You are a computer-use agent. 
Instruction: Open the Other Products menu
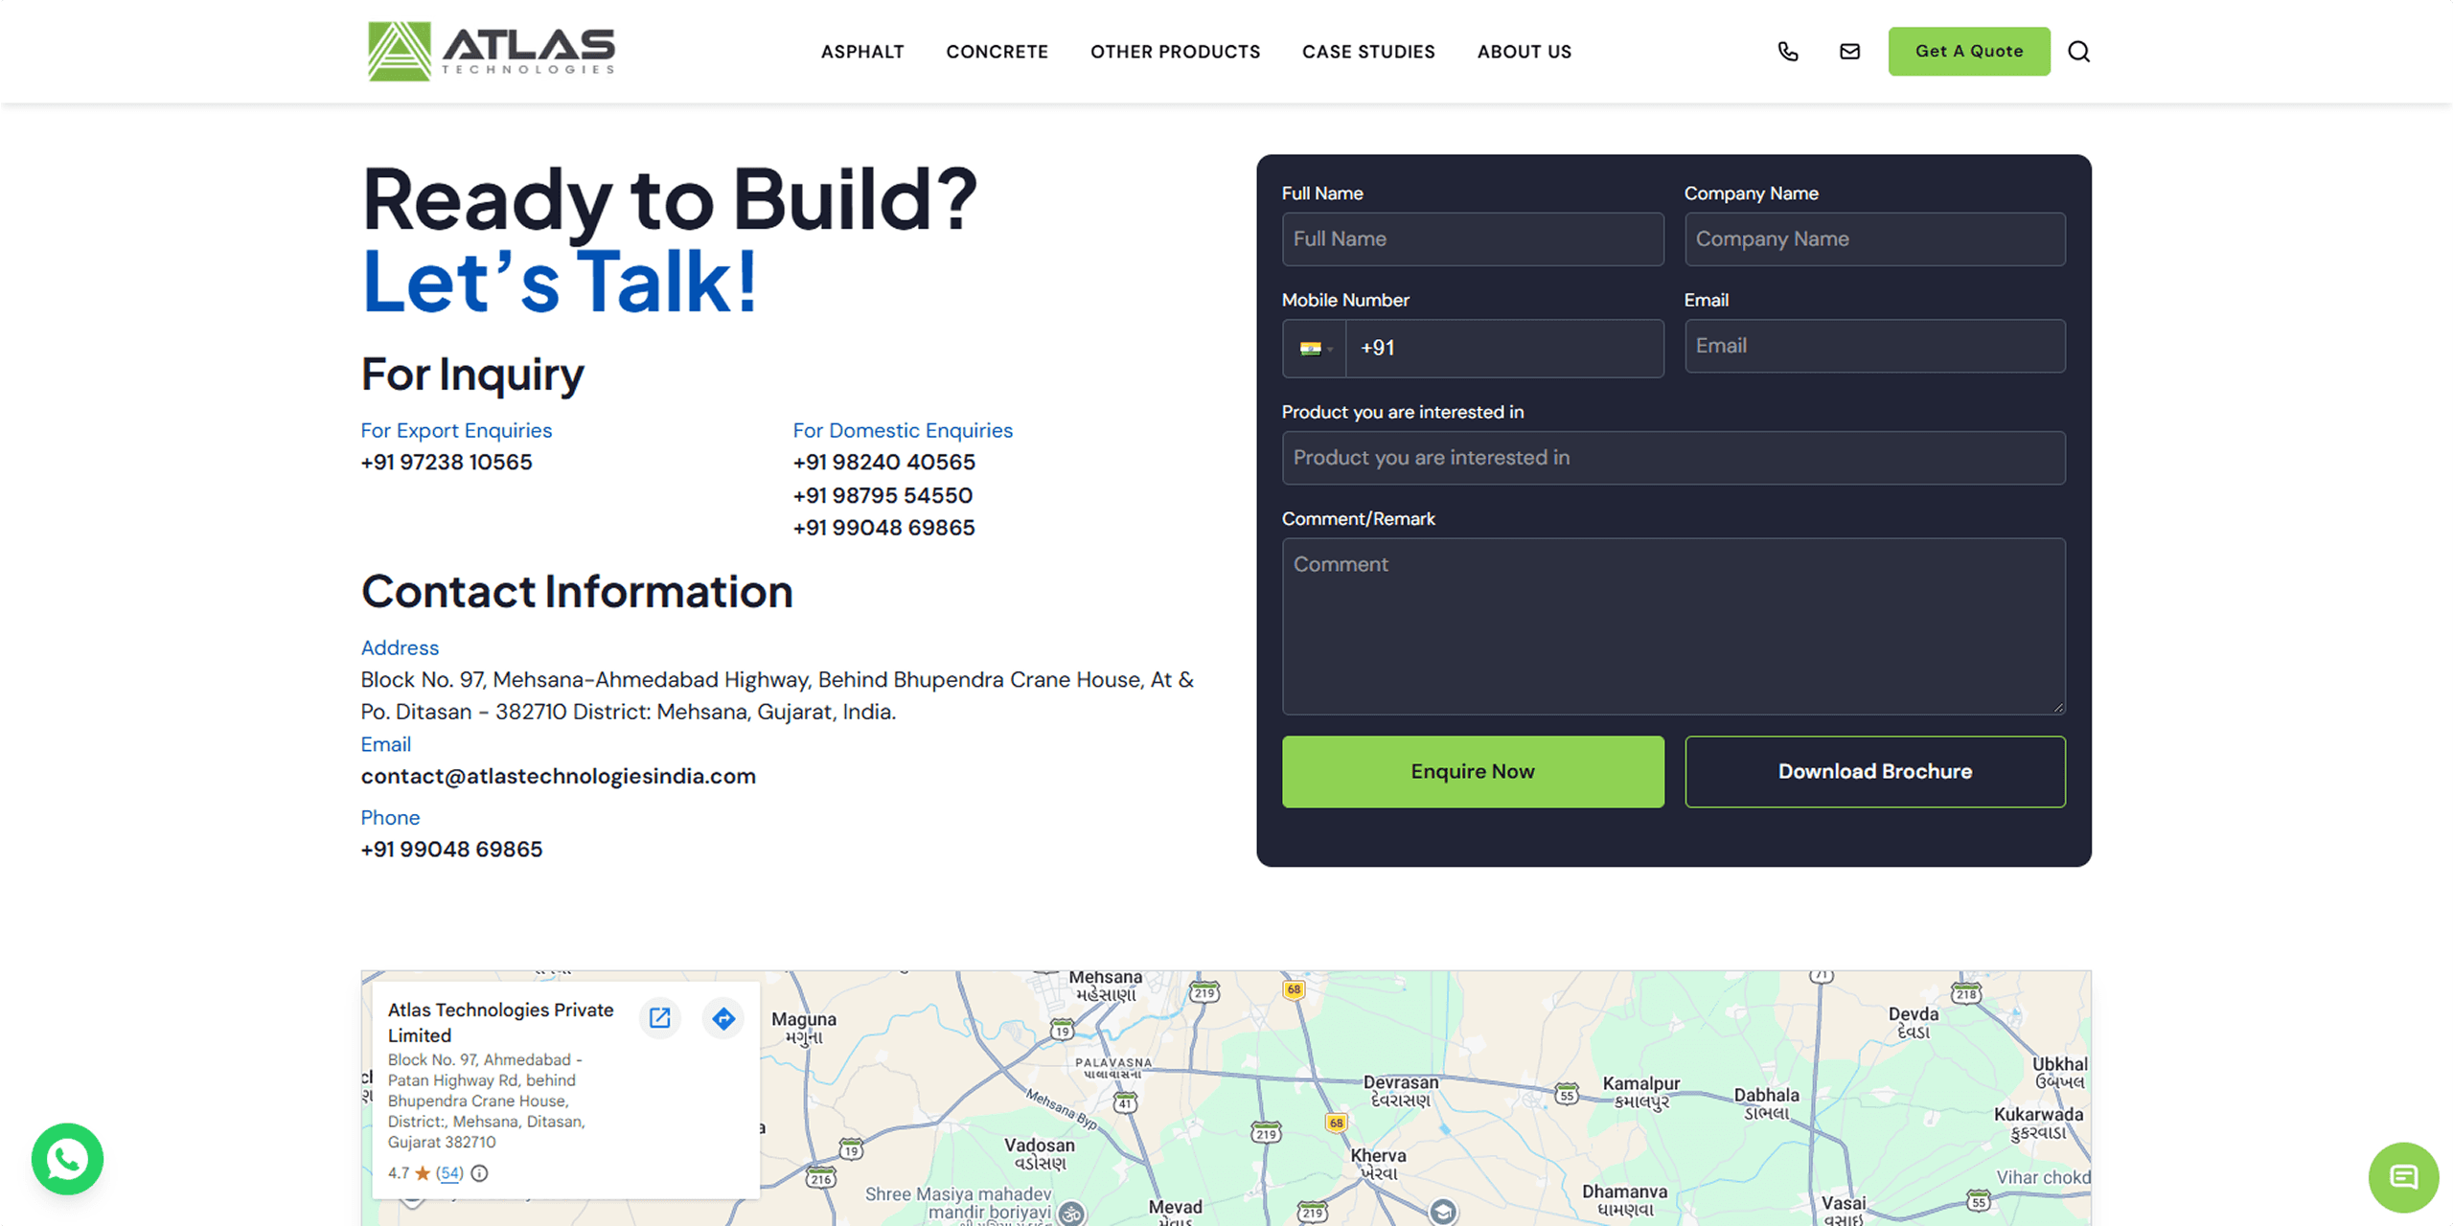(x=1175, y=52)
